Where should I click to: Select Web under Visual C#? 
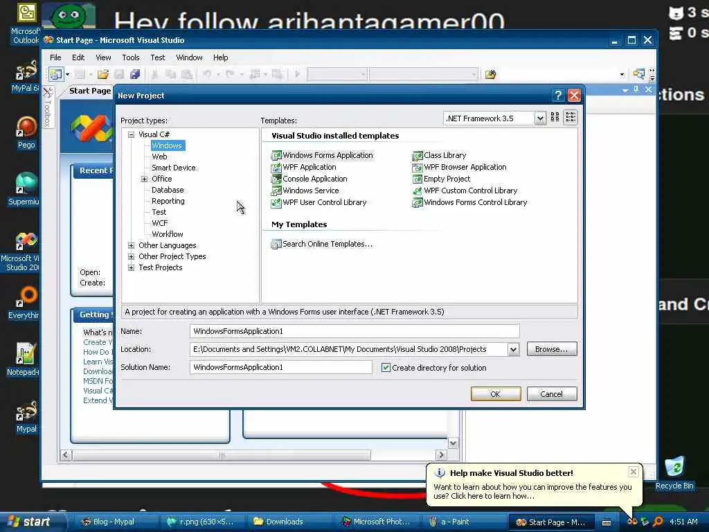click(x=159, y=157)
